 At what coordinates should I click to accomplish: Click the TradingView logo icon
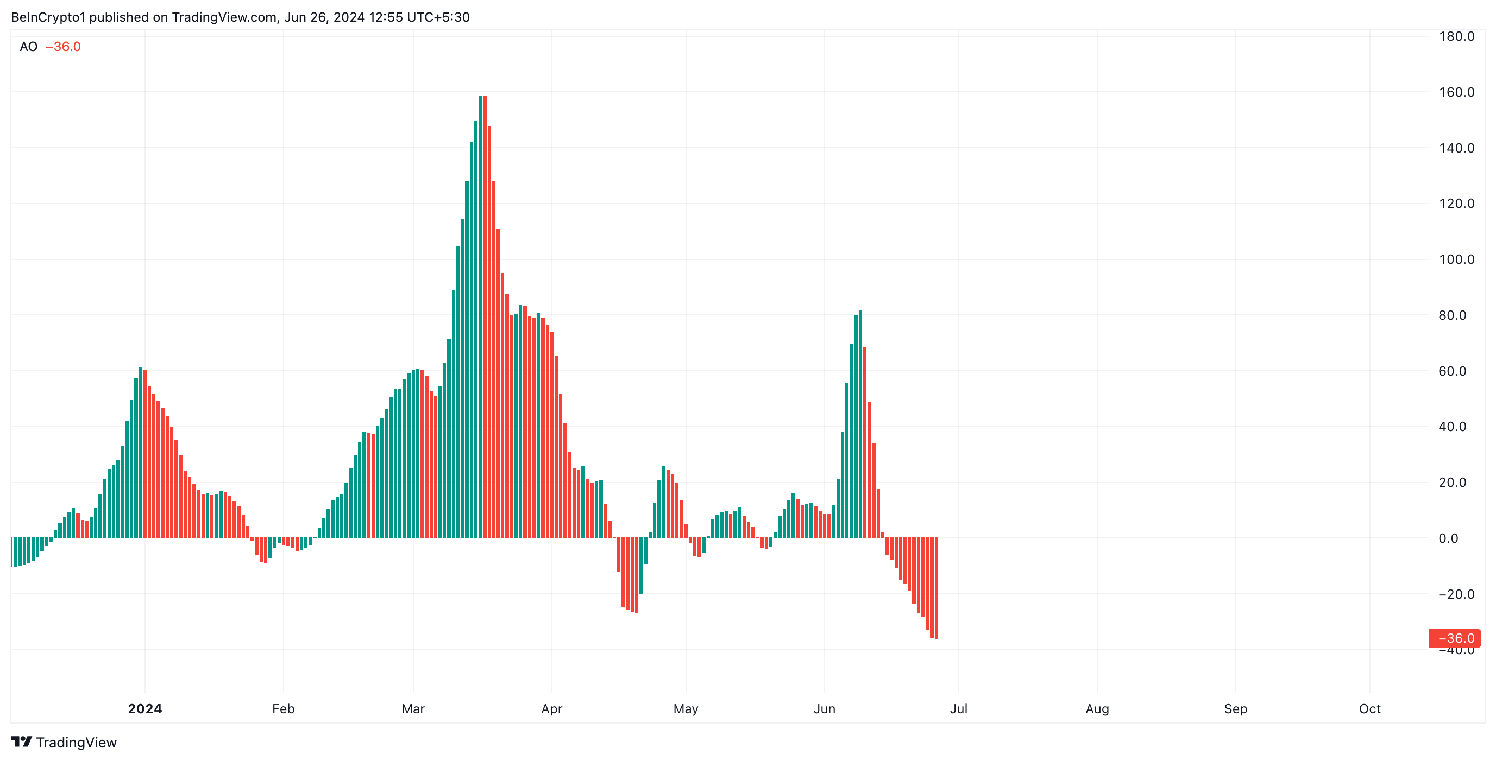click(x=22, y=741)
